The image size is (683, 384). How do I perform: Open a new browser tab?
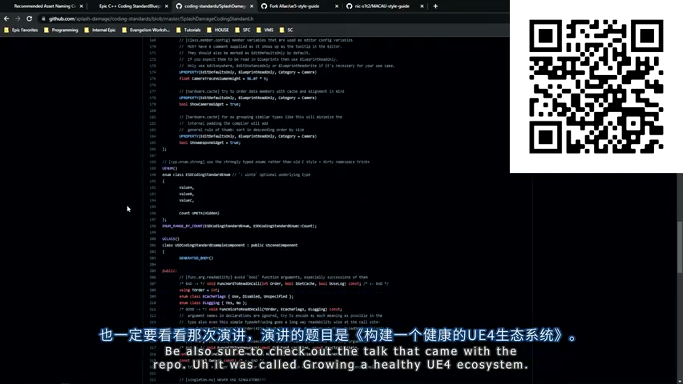tap(435, 6)
